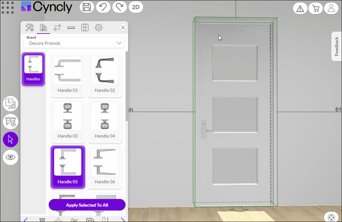The width and height of the screenshot is (342, 222).
Task: Open the tools wrench tab
Action: click(30, 28)
